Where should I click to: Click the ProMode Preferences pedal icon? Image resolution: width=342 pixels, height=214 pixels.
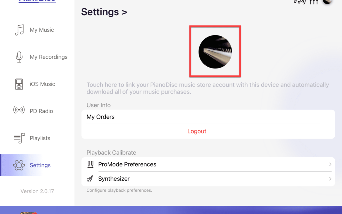click(90, 164)
